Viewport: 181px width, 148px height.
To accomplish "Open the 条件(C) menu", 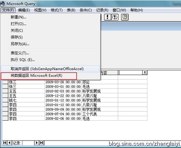I will point(86,10).
